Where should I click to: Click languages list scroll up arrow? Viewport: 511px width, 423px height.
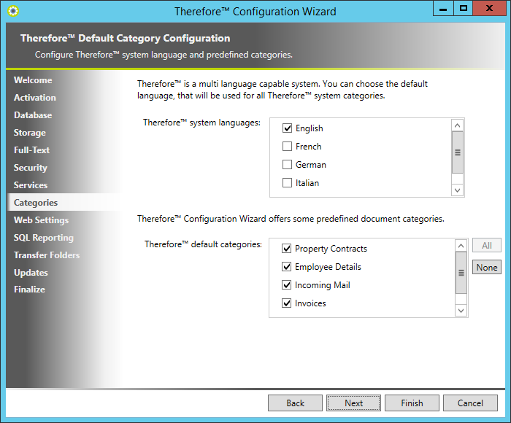coord(457,125)
